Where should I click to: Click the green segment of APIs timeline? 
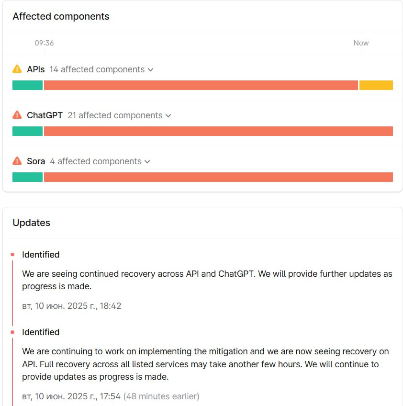click(x=27, y=85)
